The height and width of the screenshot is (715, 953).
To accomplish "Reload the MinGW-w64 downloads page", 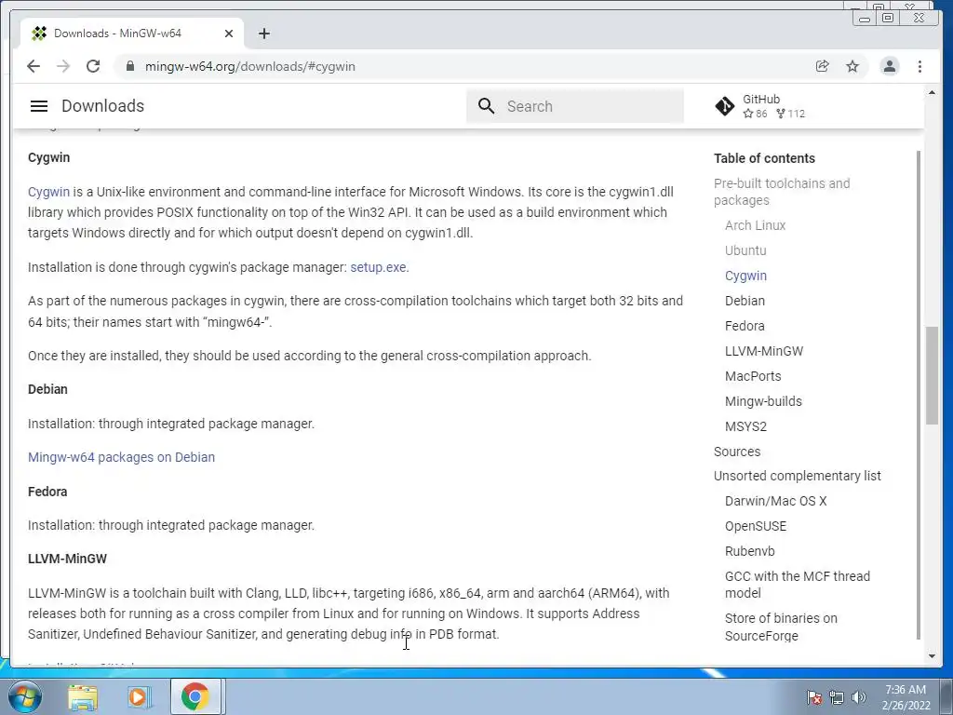I will [x=93, y=66].
